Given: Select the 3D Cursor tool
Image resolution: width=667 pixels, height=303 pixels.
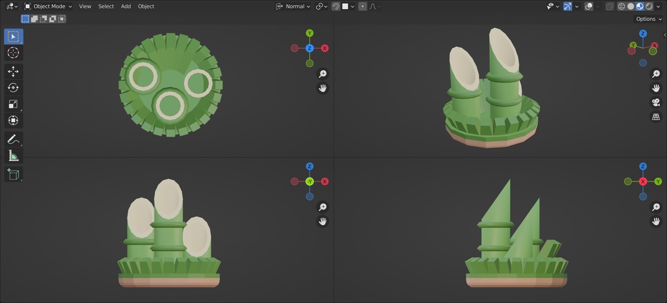Looking at the screenshot, I should click(14, 53).
